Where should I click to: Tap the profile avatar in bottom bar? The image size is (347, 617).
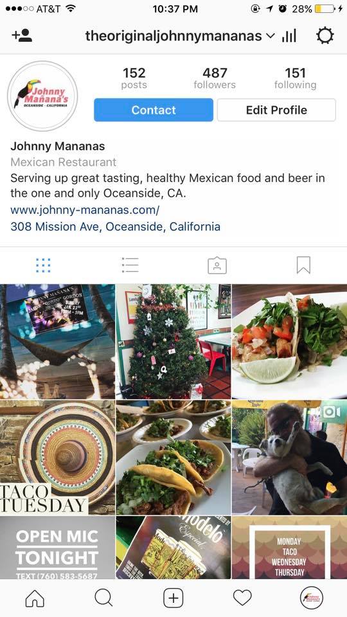point(312,598)
